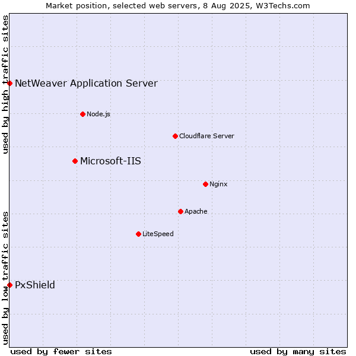Viewport: 356px width, 356px height.
Task: Click the Nginx red data point
Action: click(x=206, y=185)
